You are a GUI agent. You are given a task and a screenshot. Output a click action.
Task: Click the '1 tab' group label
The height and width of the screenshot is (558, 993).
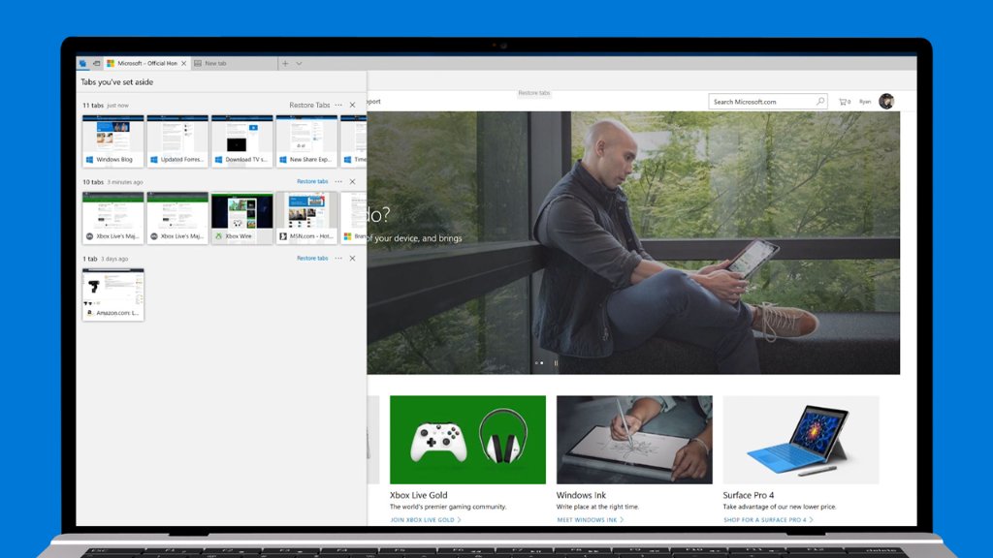90,259
